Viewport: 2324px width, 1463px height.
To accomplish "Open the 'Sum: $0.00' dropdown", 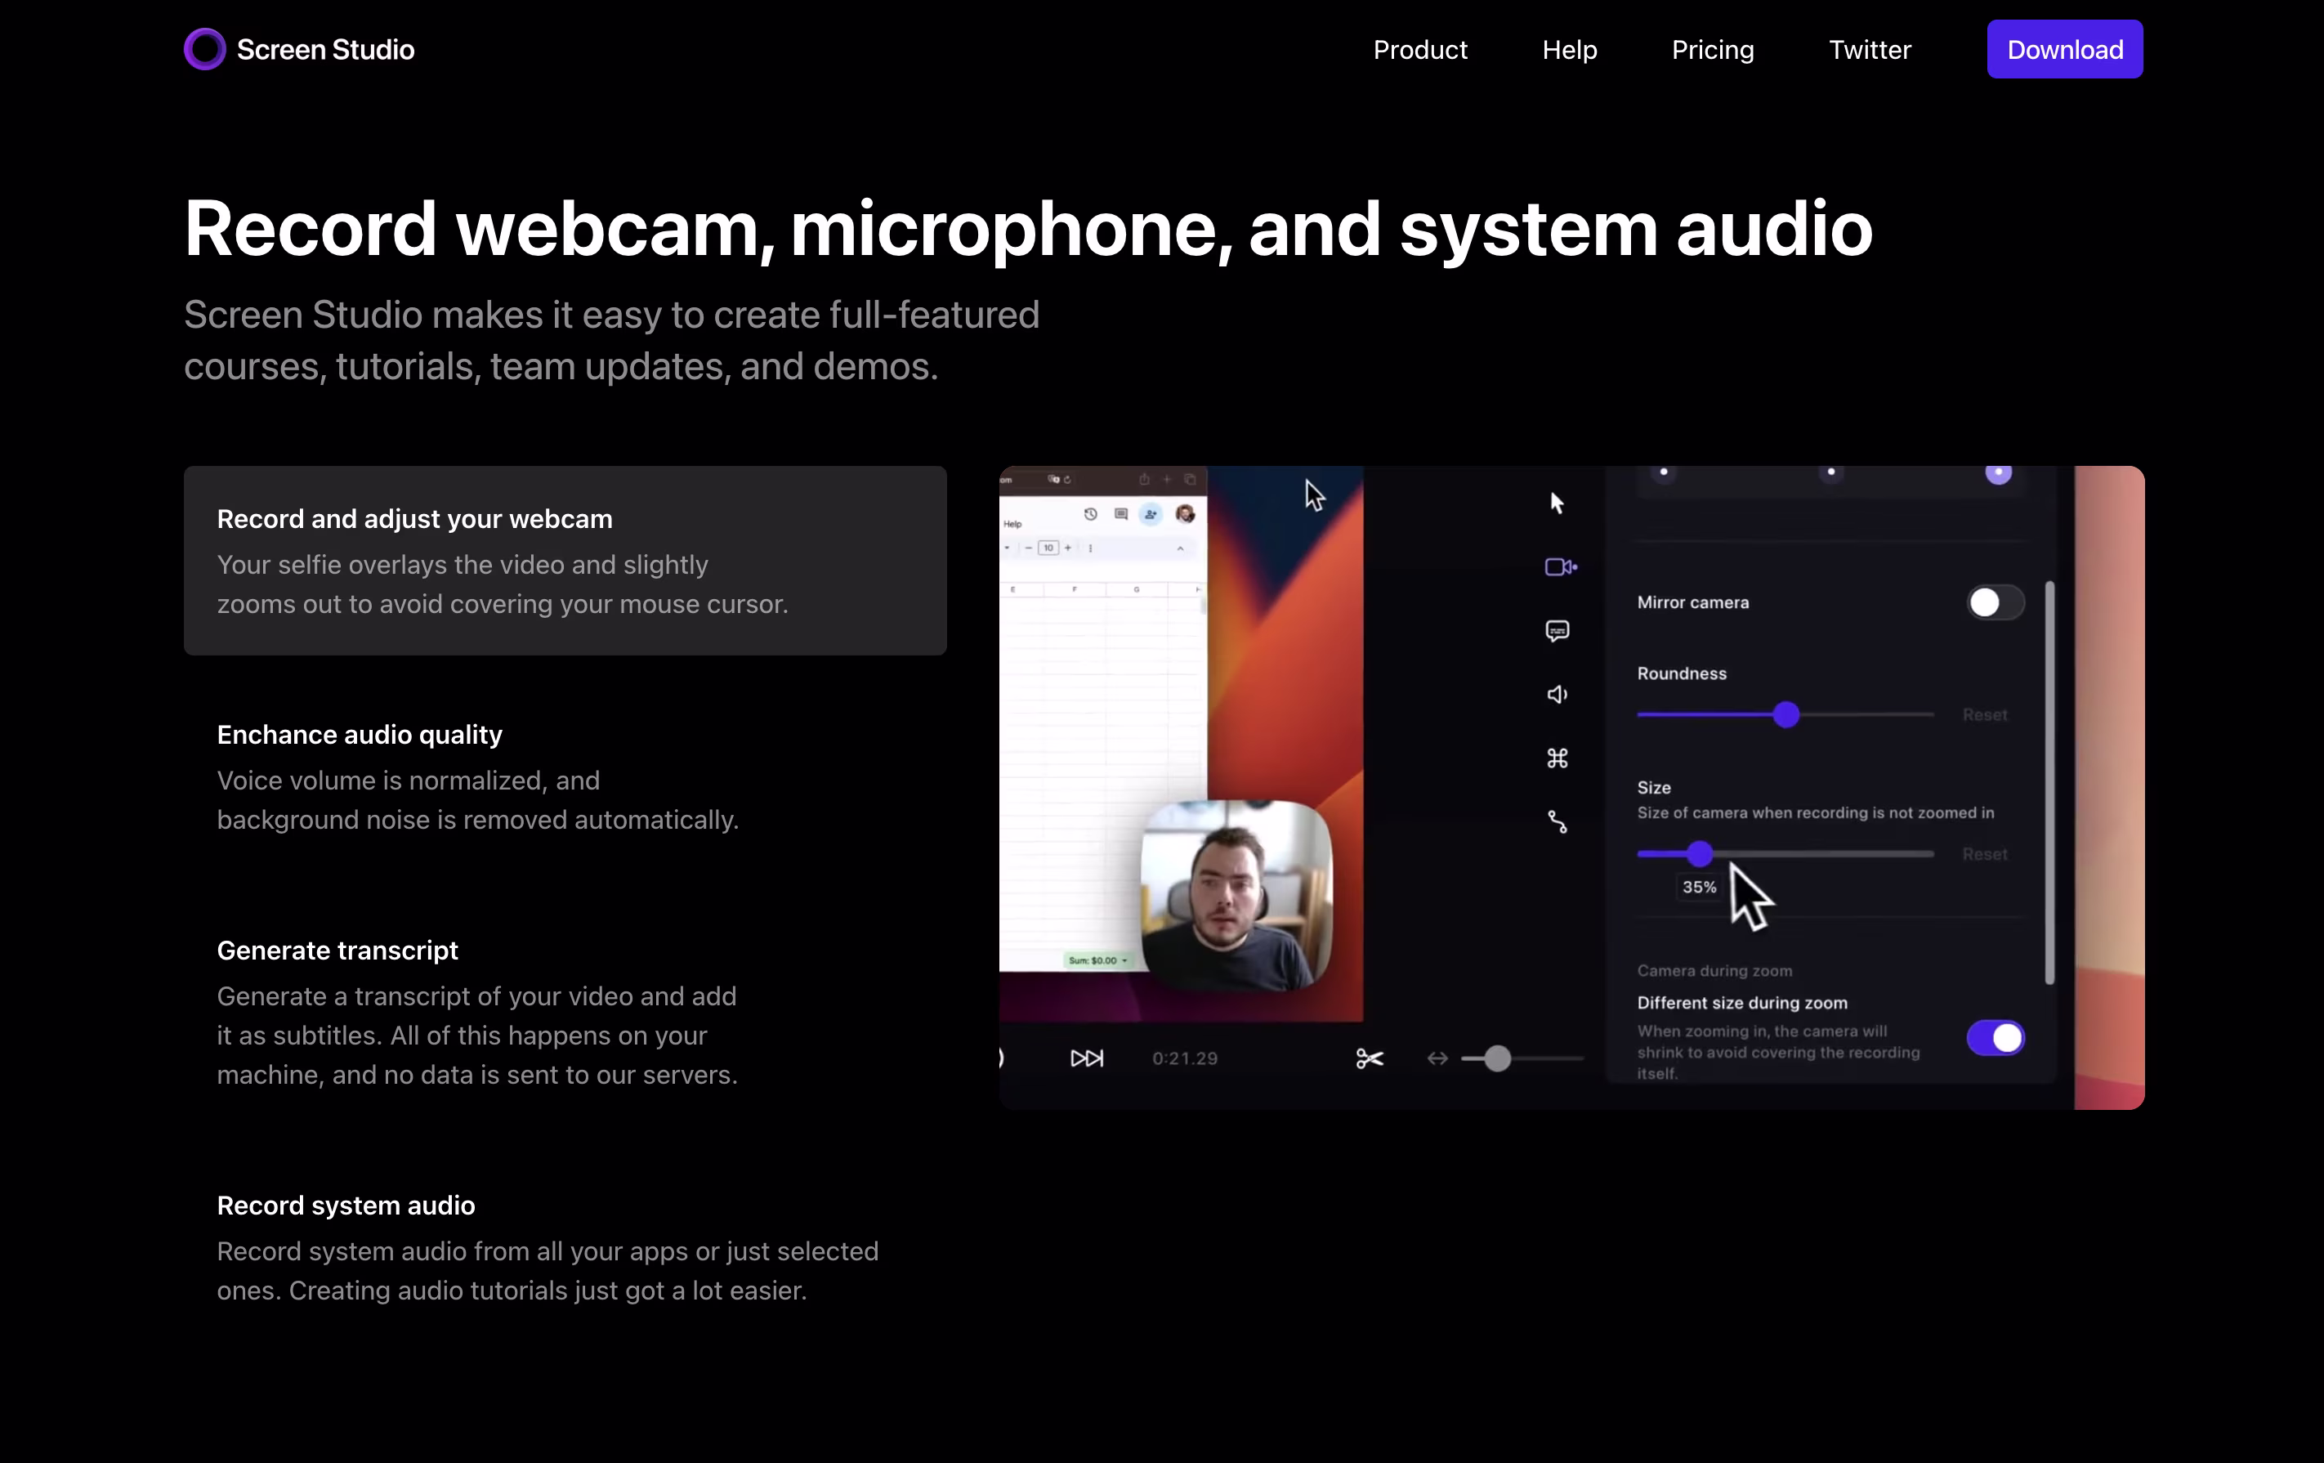I will coord(1097,960).
